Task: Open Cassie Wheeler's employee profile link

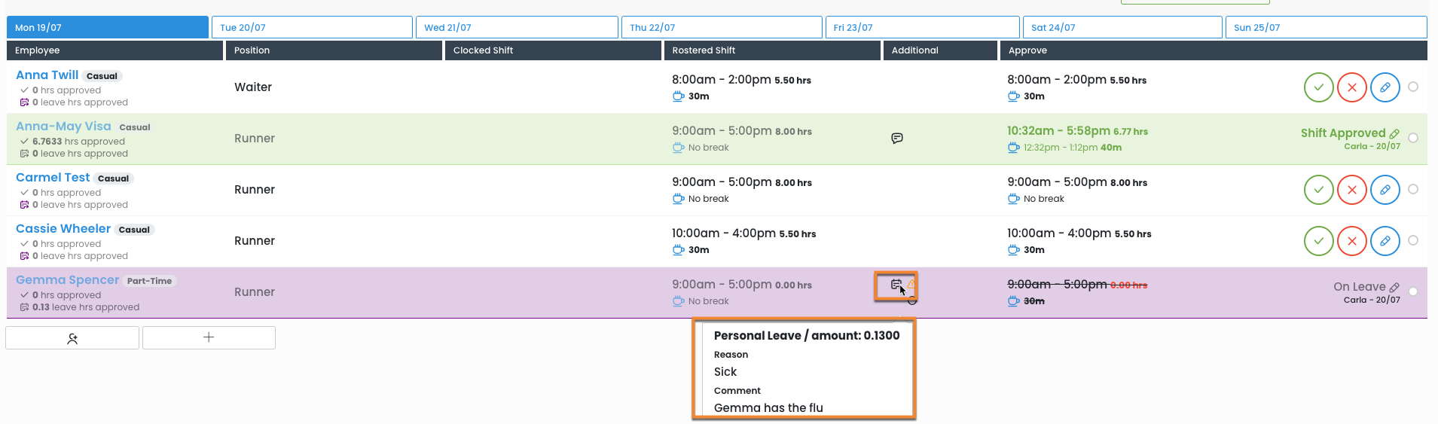Action: [x=63, y=229]
